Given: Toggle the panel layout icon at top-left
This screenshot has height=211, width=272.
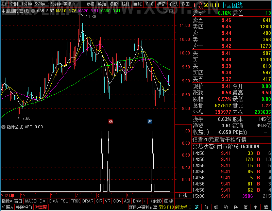Looking at the screenshot, I should point(4,4).
